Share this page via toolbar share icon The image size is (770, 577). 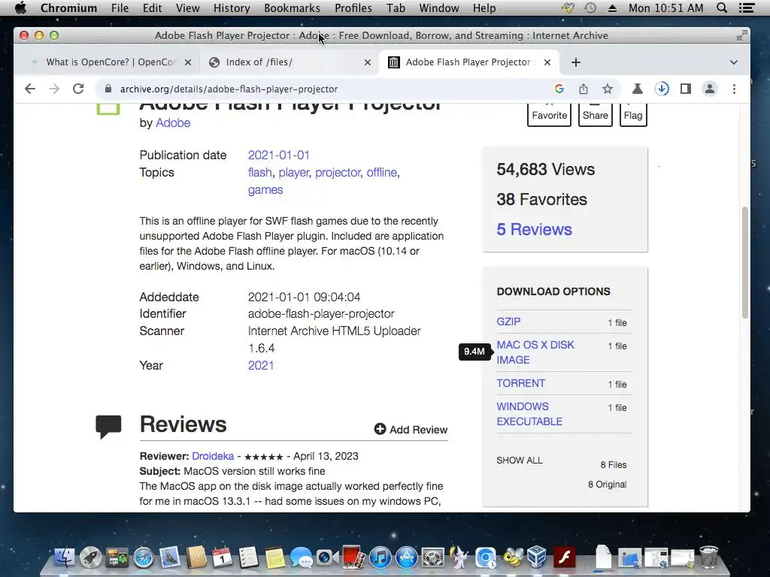pos(583,89)
